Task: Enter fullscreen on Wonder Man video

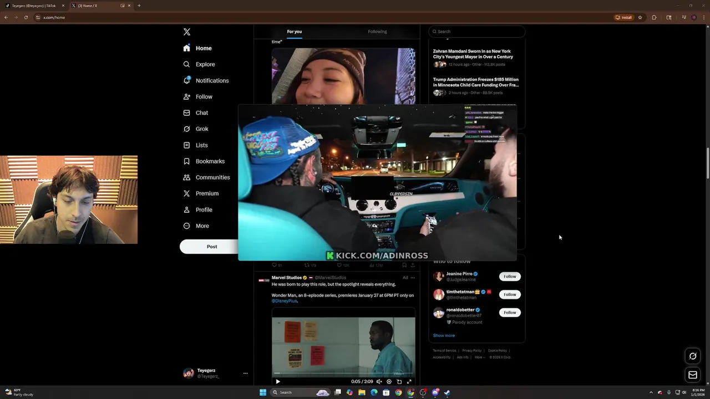Action: point(409,381)
